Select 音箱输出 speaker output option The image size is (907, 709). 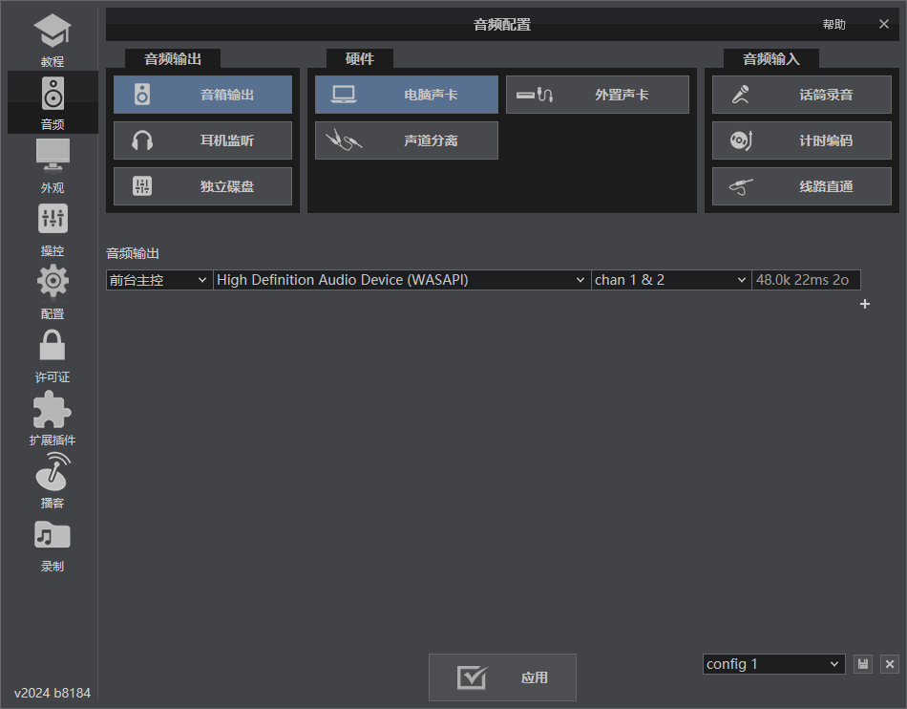202,95
